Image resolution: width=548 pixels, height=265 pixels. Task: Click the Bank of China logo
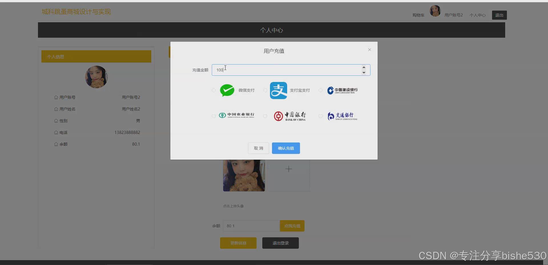[x=290, y=116]
